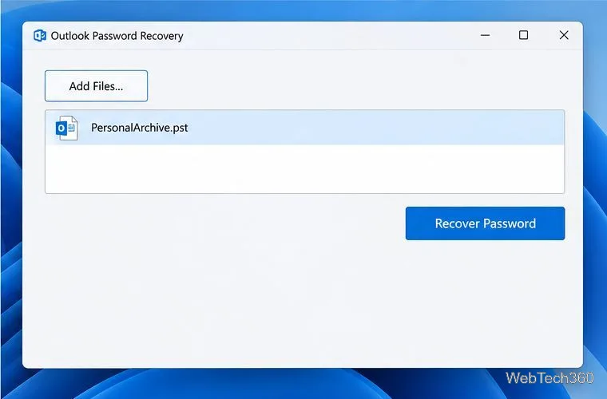Viewport: 607px width, 399px height.
Task: Close the Outlook Password Recovery window
Action: point(564,35)
